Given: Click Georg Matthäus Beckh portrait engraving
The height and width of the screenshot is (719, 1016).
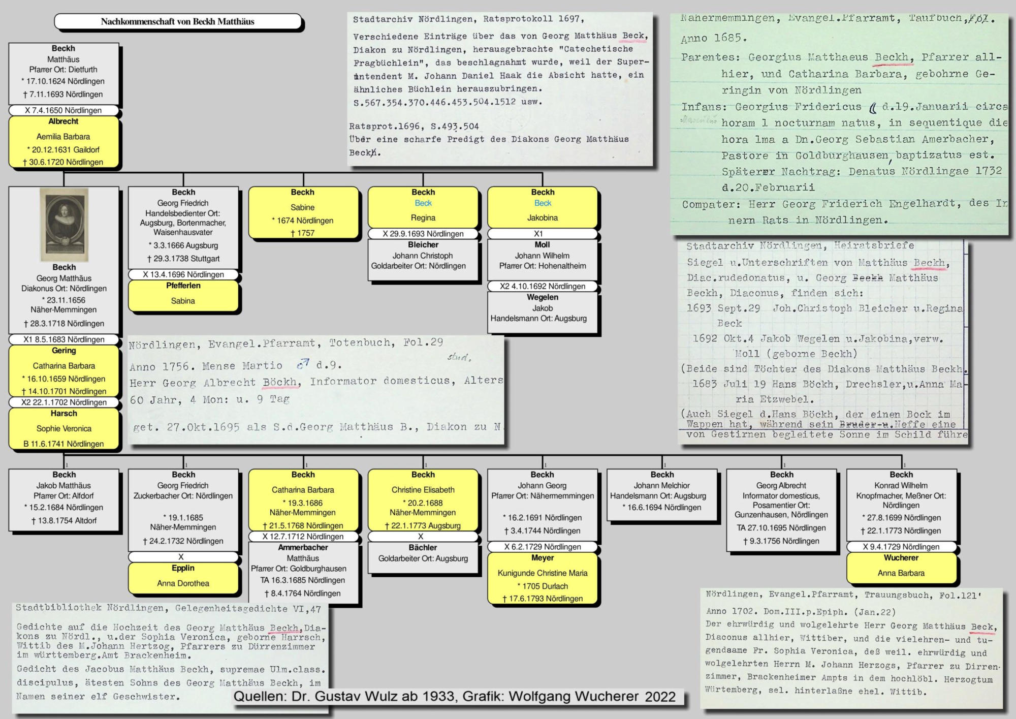Looking at the screenshot, I should [64, 225].
